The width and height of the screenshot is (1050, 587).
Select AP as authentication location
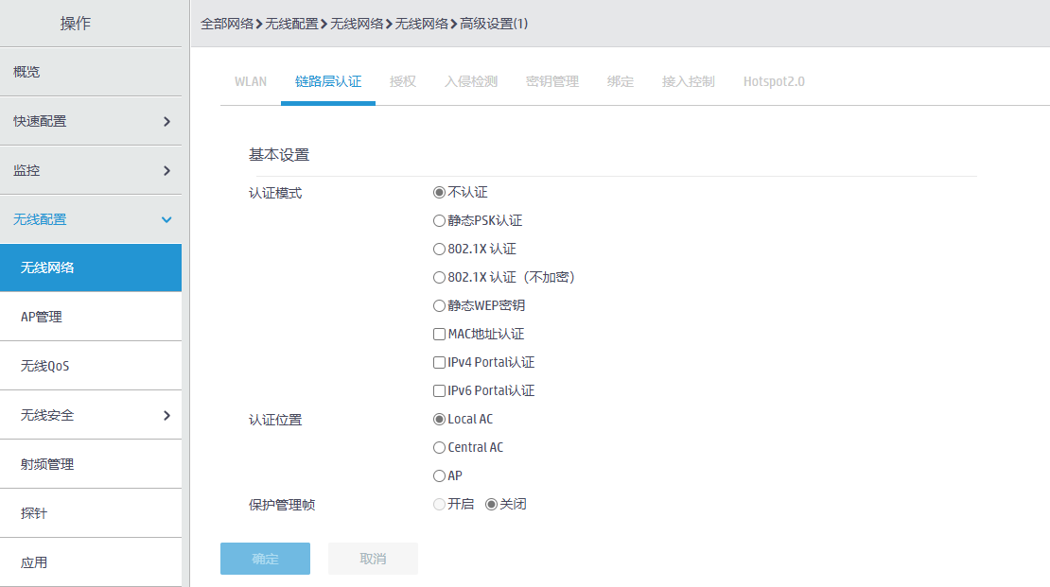[x=439, y=475]
